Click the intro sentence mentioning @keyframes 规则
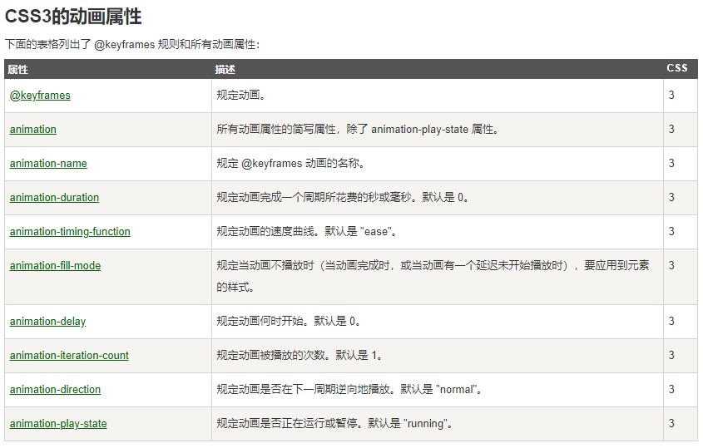703x448 pixels. click(132, 44)
